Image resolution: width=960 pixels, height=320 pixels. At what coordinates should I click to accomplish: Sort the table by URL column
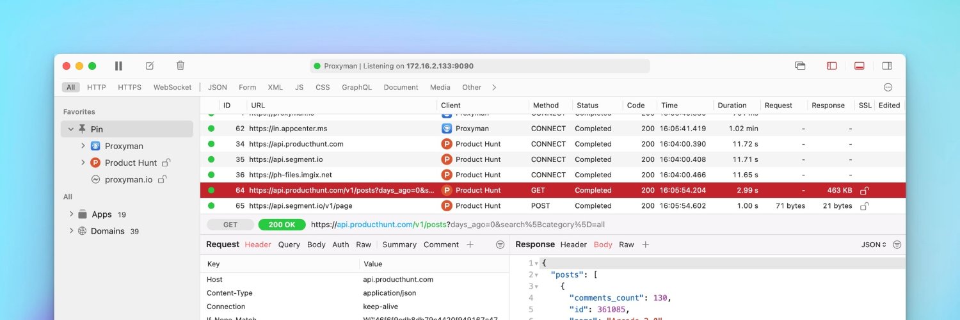258,106
